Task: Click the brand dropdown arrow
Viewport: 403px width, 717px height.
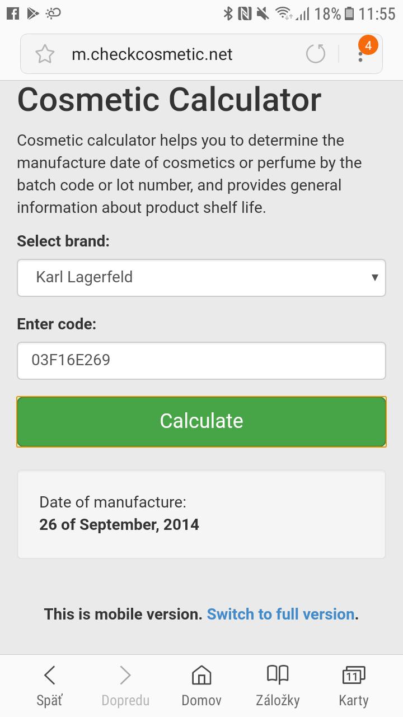Action: click(374, 277)
